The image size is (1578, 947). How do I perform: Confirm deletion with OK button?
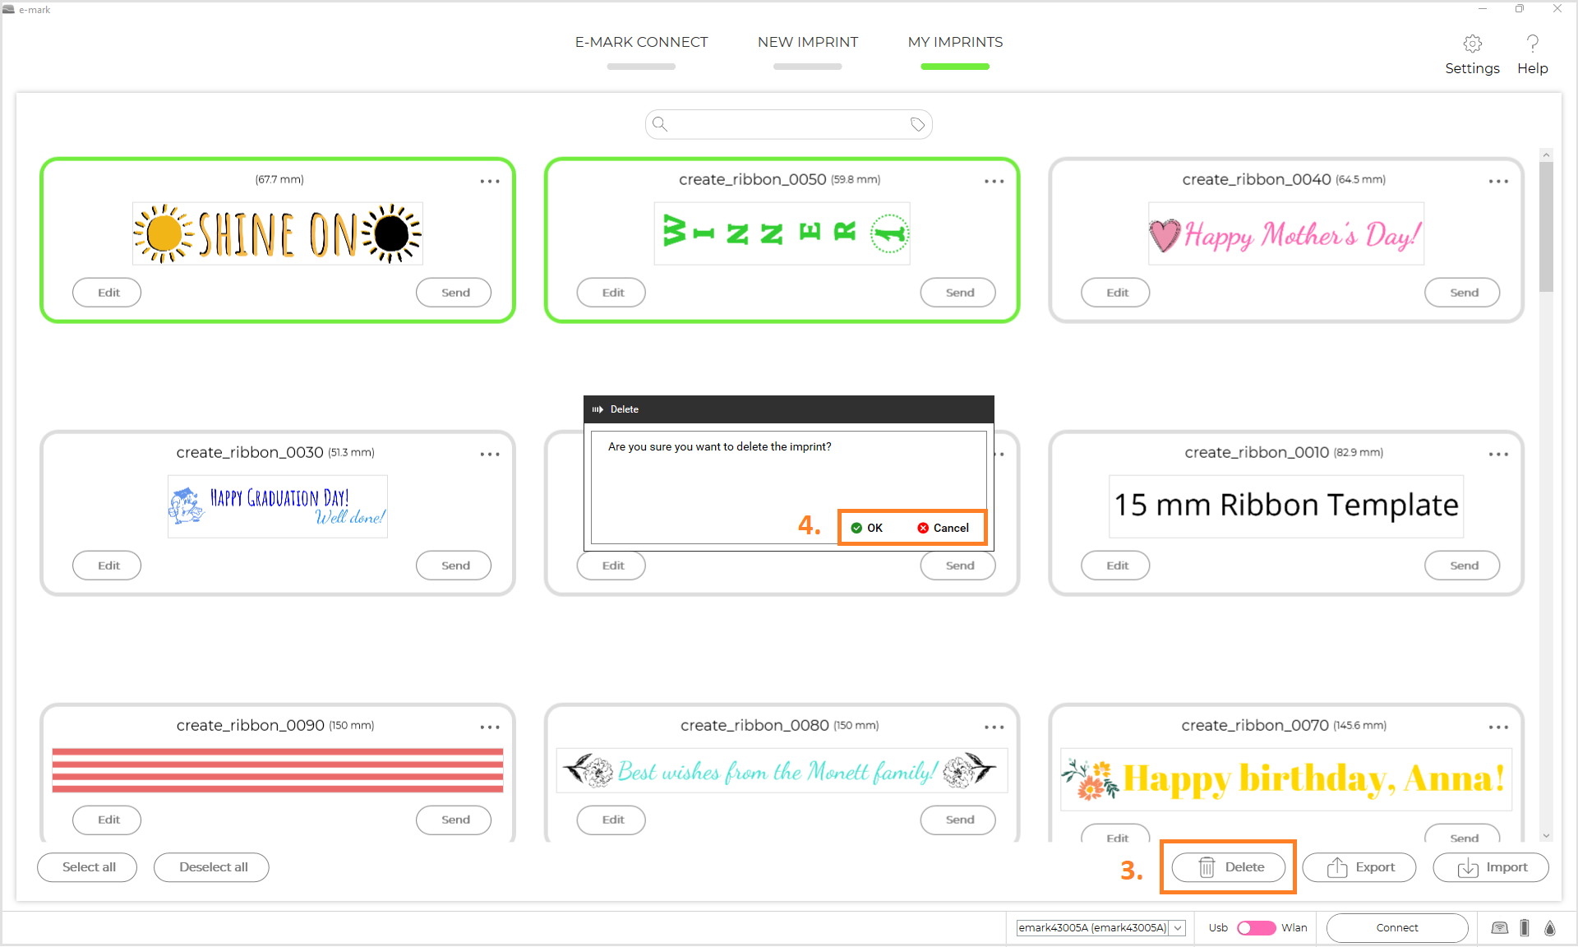coord(867,528)
